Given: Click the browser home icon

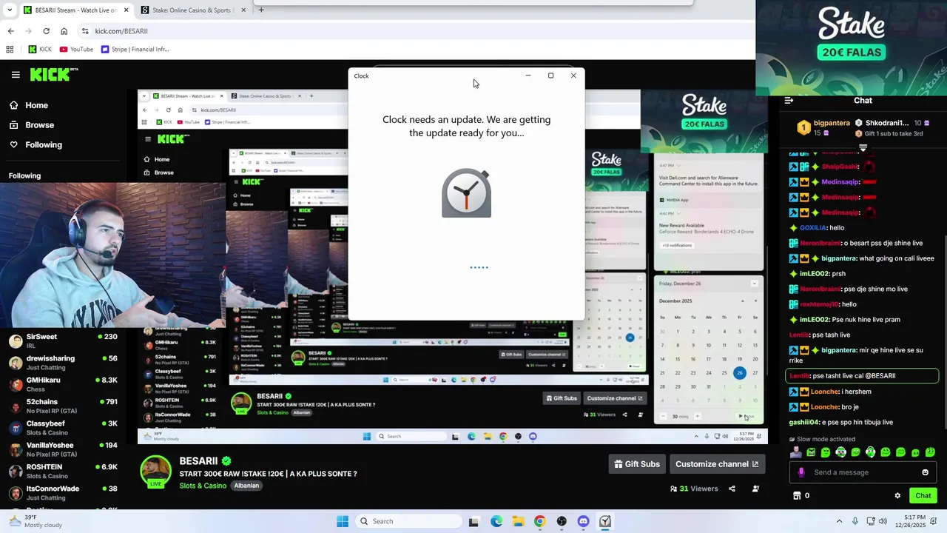Looking at the screenshot, I should tap(64, 31).
